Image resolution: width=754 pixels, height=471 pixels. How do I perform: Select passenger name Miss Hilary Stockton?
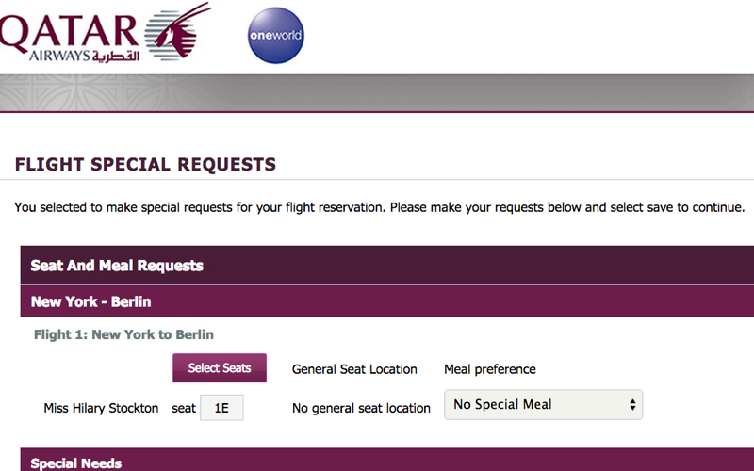click(101, 408)
